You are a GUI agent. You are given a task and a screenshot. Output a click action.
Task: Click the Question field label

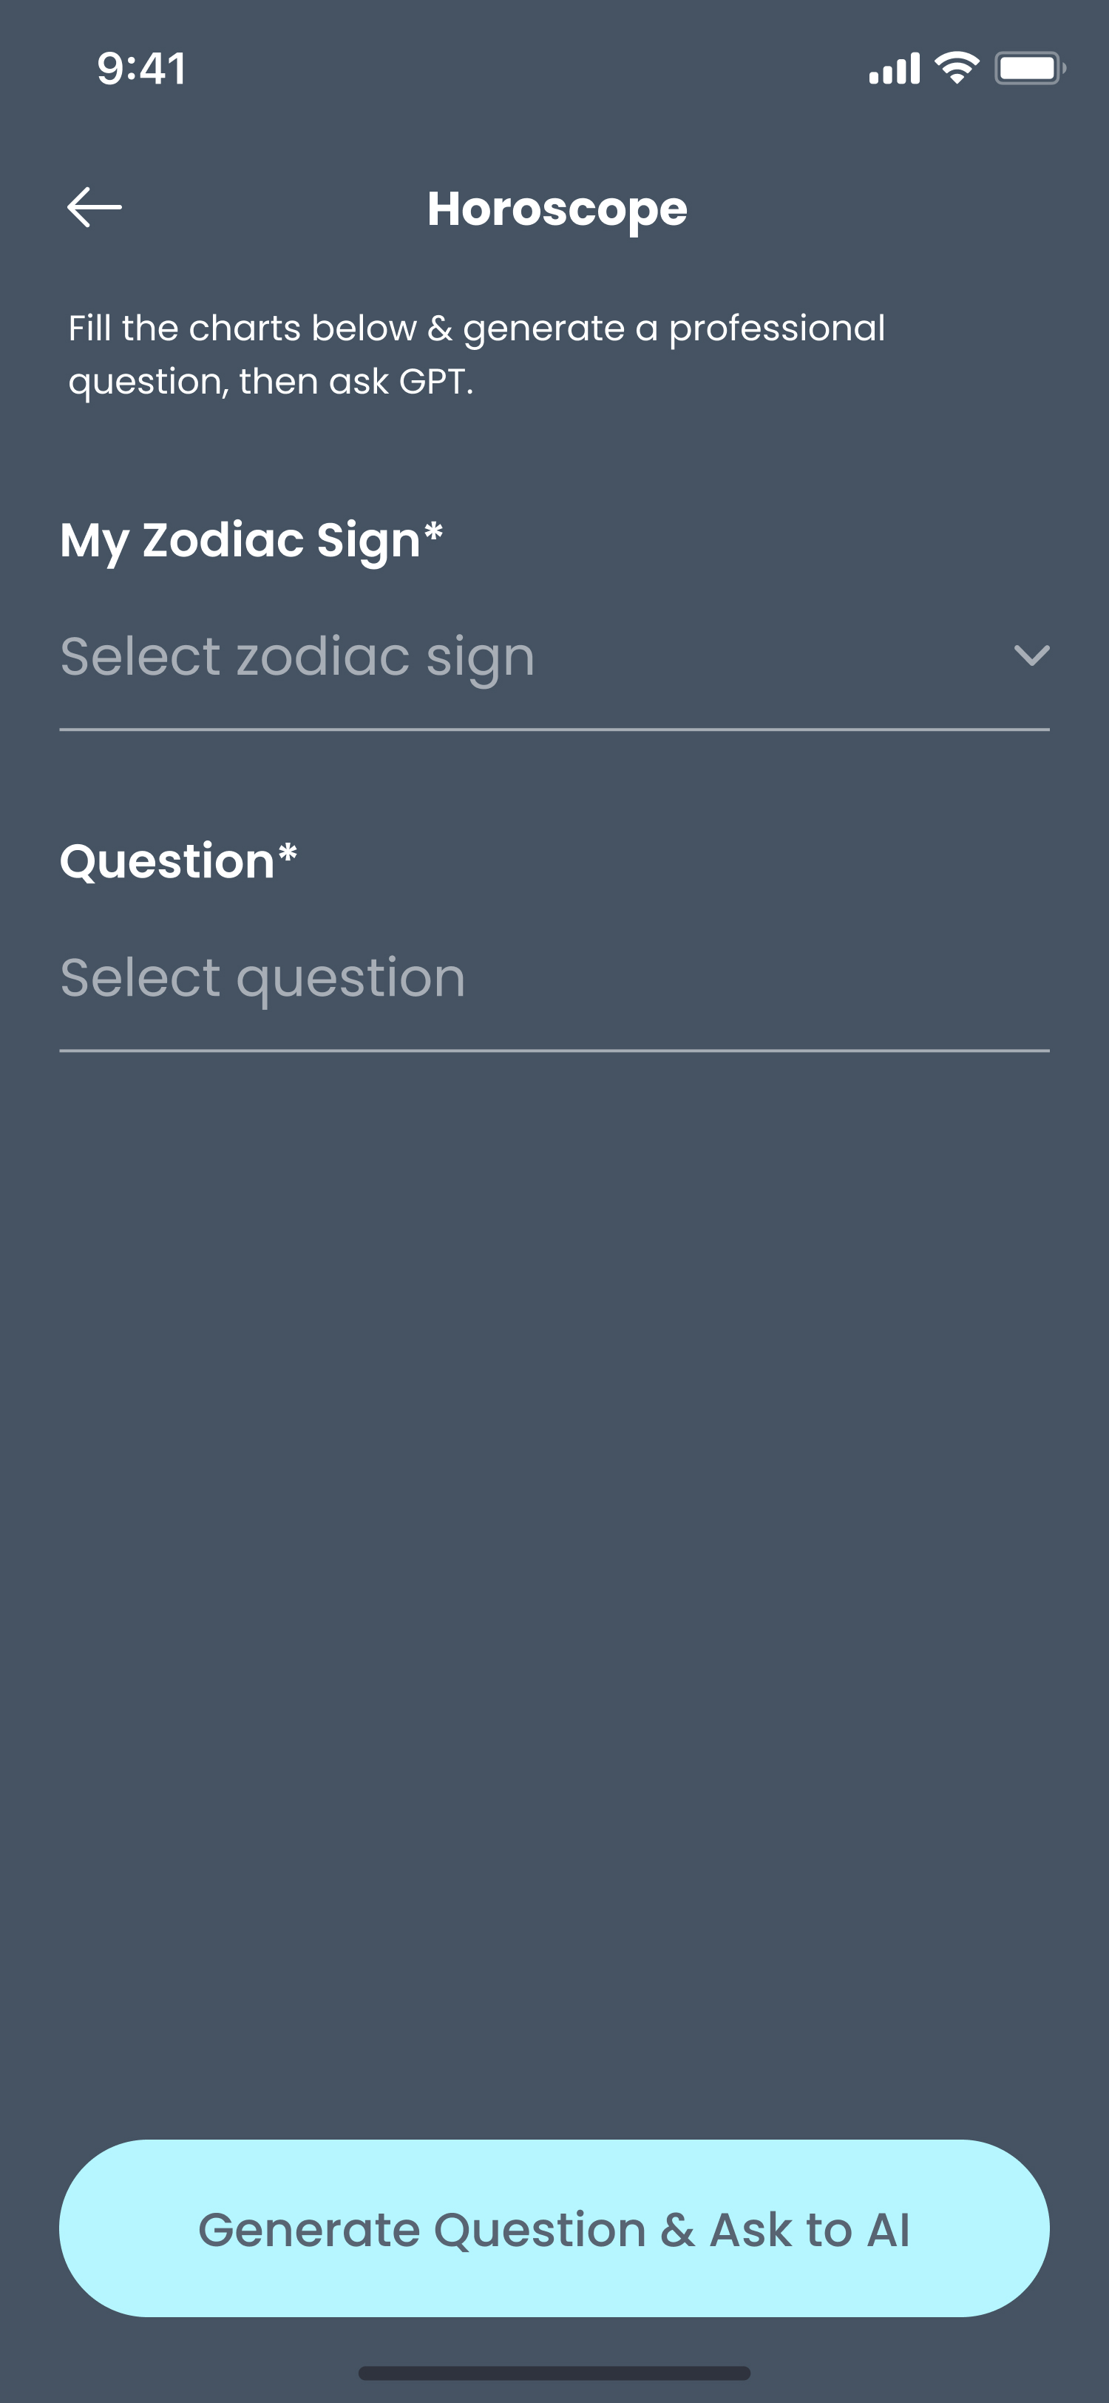(167, 861)
